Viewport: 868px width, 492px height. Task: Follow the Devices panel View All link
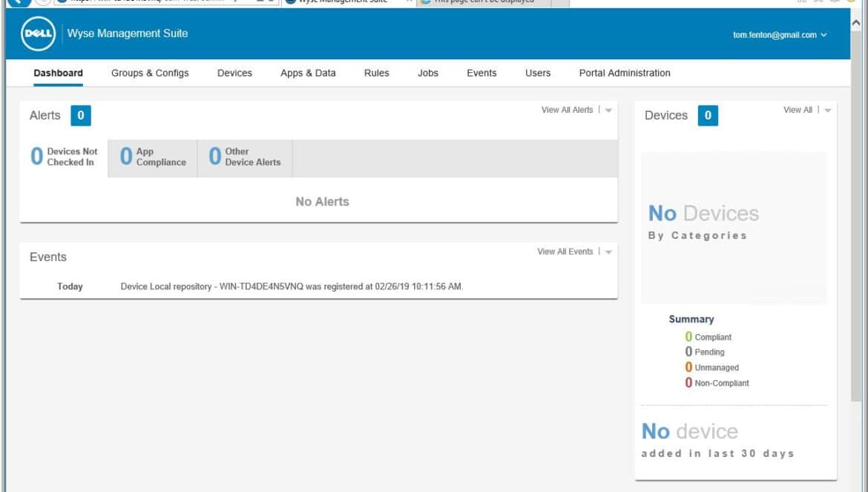click(x=798, y=110)
